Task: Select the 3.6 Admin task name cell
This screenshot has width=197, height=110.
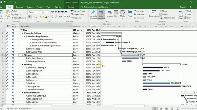Action: (x=46, y=83)
